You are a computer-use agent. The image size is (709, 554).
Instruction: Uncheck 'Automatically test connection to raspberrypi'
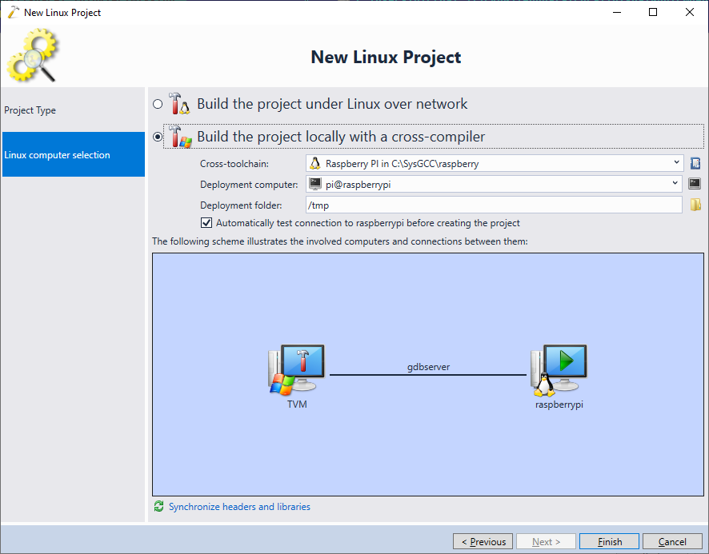click(x=206, y=223)
